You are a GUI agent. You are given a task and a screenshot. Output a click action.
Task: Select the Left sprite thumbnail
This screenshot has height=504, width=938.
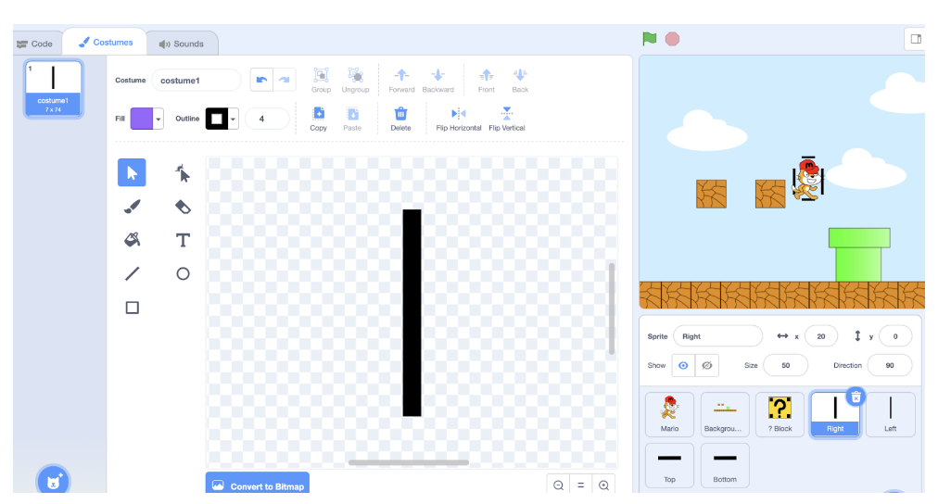[x=890, y=414]
